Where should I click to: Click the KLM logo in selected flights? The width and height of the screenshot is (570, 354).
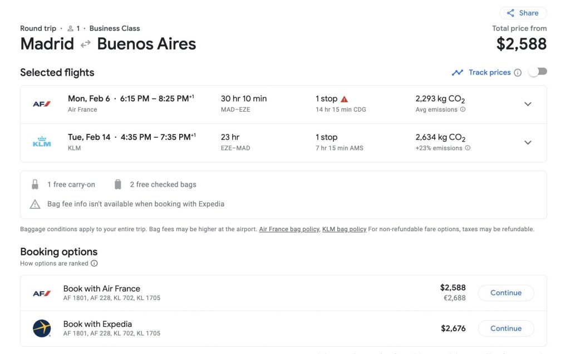click(x=42, y=142)
